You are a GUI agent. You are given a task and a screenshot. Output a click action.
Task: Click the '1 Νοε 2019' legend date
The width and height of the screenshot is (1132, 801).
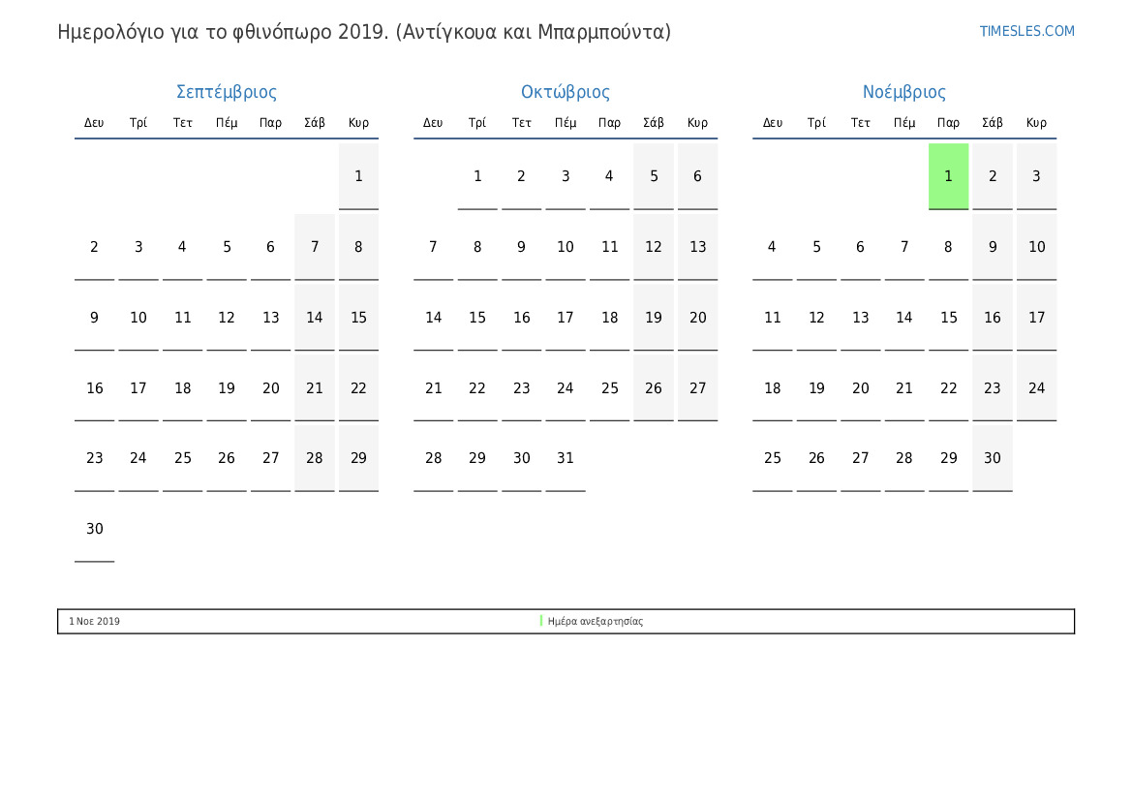click(95, 621)
